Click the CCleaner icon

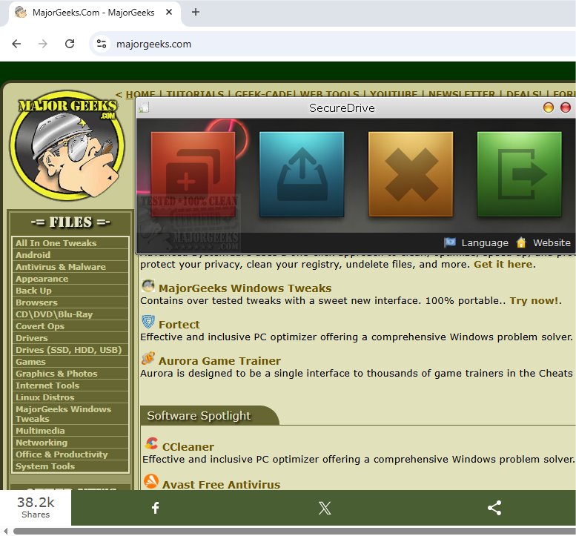[x=151, y=444]
